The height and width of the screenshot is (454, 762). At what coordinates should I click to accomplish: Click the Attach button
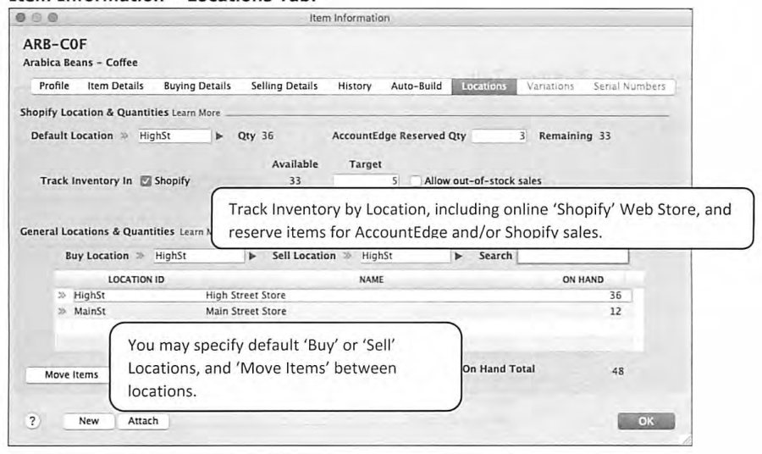coord(143,421)
